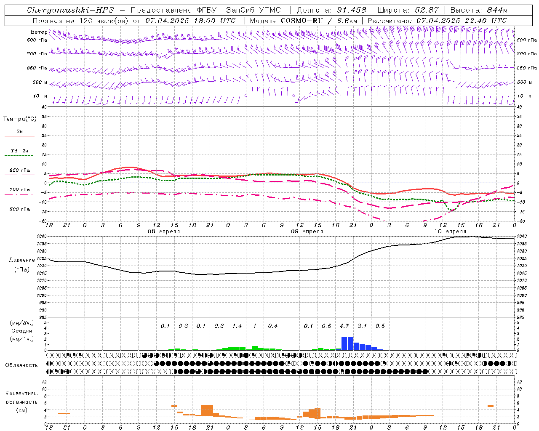Click the Cheryomushki-HPS station title

pyautogui.click(x=70, y=10)
